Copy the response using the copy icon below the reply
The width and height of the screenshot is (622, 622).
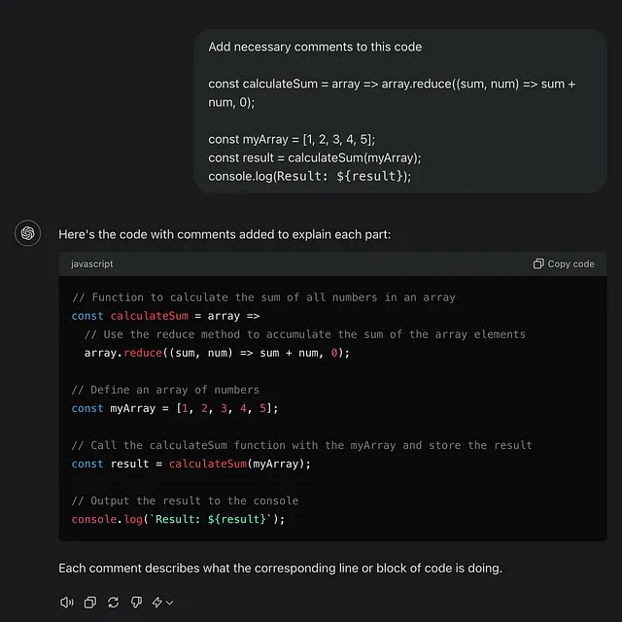tap(90, 603)
